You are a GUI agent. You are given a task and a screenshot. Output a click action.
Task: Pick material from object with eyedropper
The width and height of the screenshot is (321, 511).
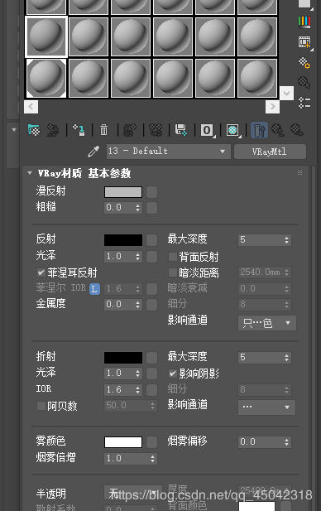tap(93, 152)
